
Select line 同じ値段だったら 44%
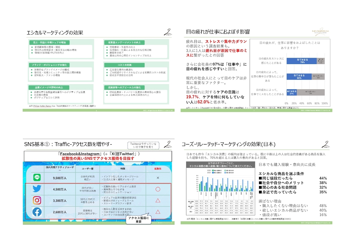pyautogui.click(x=293, y=178)
